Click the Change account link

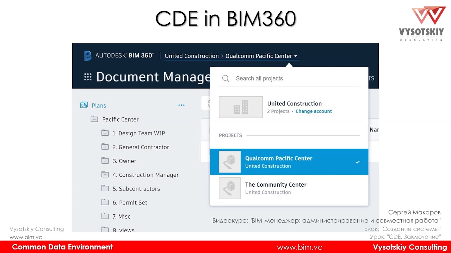tap(314, 111)
